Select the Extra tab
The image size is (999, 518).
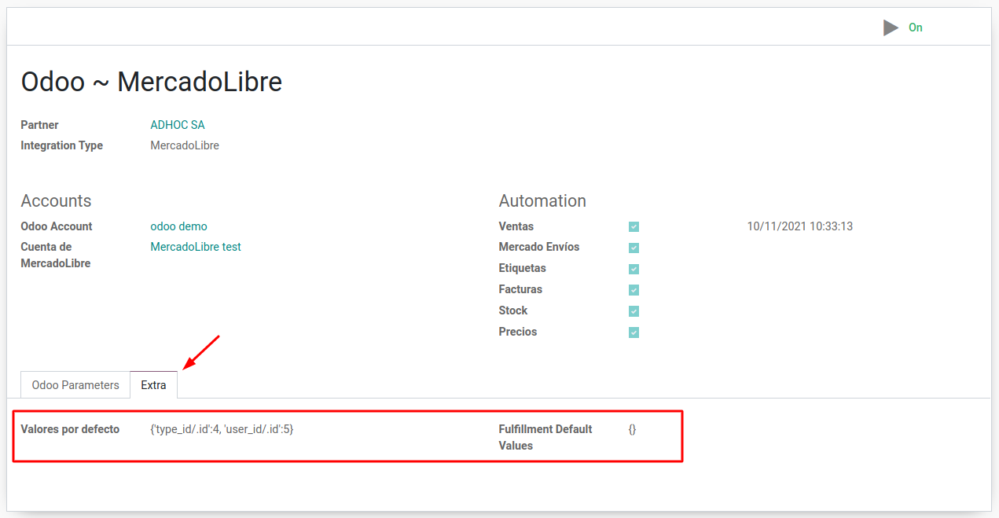153,385
